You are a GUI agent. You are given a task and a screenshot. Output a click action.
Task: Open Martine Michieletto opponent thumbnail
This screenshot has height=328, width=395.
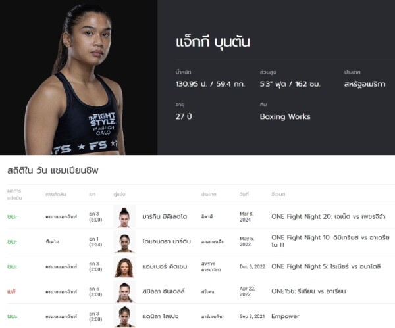(124, 216)
